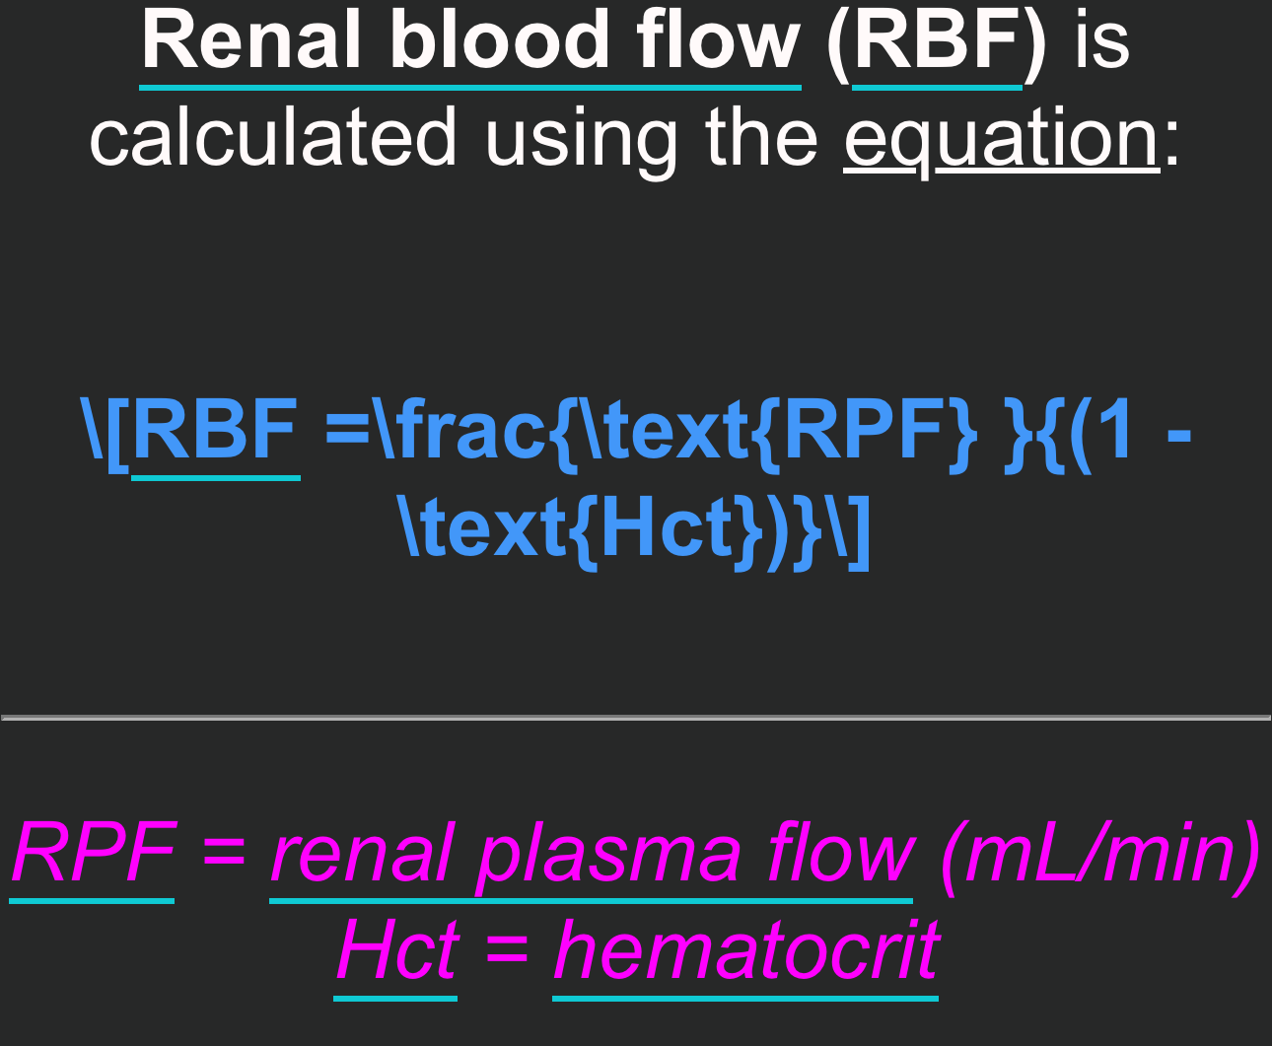The width and height of the screenshot is (1272, 1046).
Task: Open the underlined 'Renal blood flow' title link
Action: (x=470, y=41)
